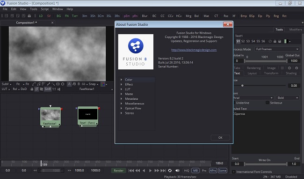Click the audio speaker icon in playback controls
This screenshot has width=304, height=179.
click(177, 171)
